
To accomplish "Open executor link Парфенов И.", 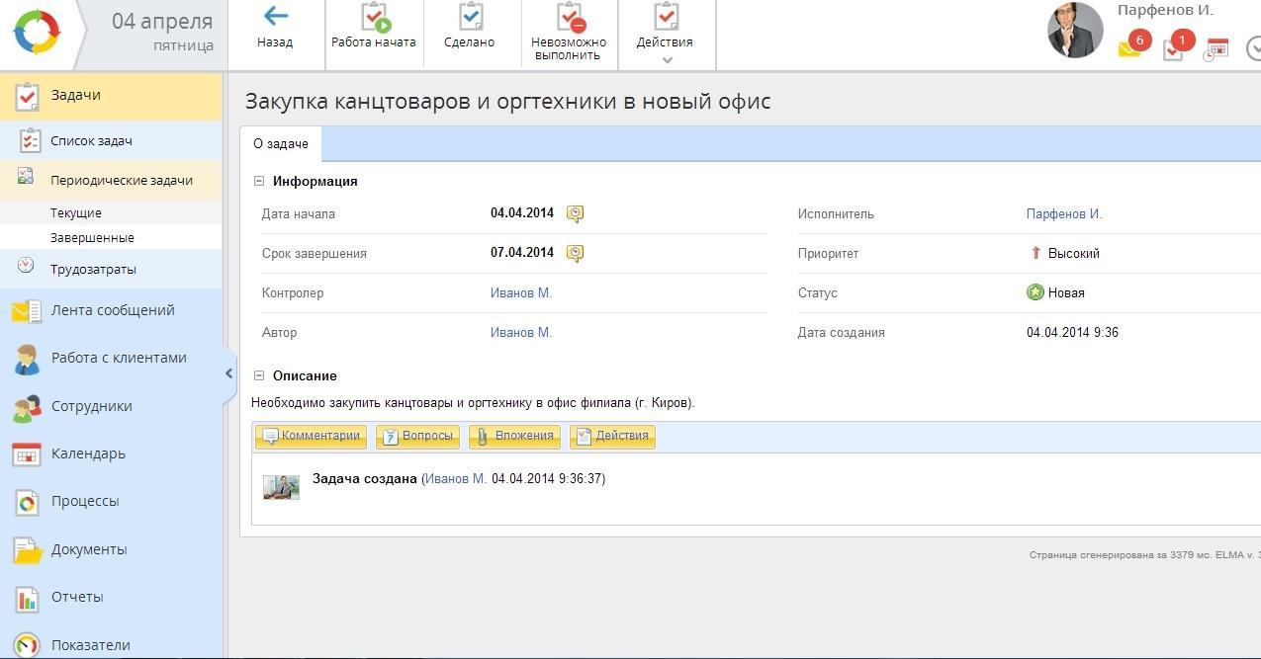I will (x=1063, y=213).
